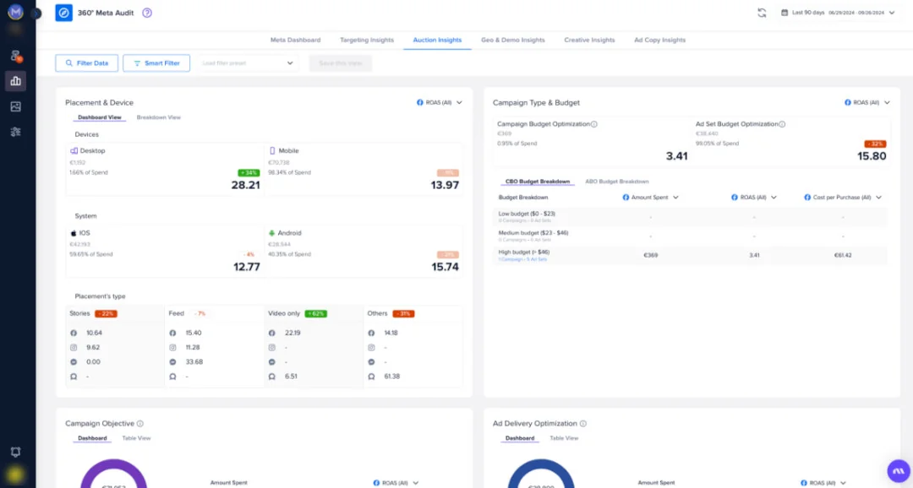Click the Desktop ROAS value 28.21

[246, 185]
